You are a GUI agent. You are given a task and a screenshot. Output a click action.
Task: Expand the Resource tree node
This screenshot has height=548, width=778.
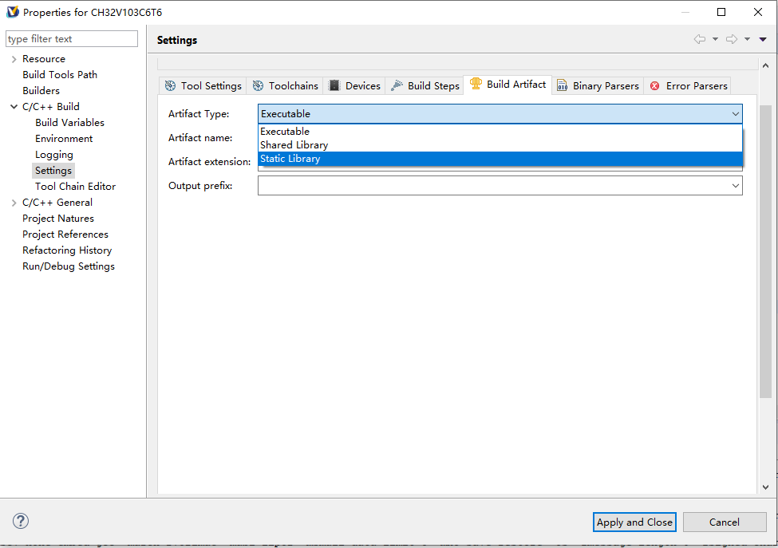14,59
